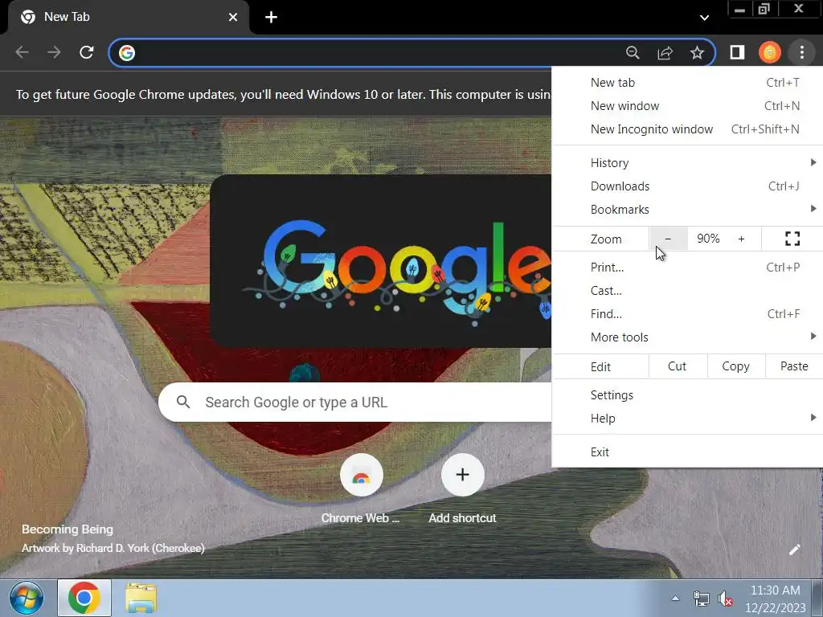Viewport: 823px width, 617px height.
Task: Click the 90% zoom value
Action: coord(708,239)
